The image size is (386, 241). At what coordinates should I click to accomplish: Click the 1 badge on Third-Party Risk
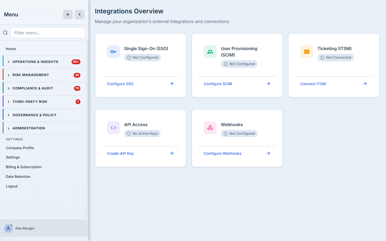(x=78, y=102)
